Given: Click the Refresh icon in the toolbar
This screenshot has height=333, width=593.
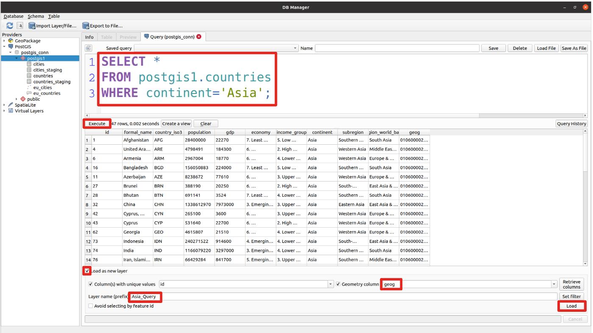Looking at the screenshot, I should click(10, 25).
